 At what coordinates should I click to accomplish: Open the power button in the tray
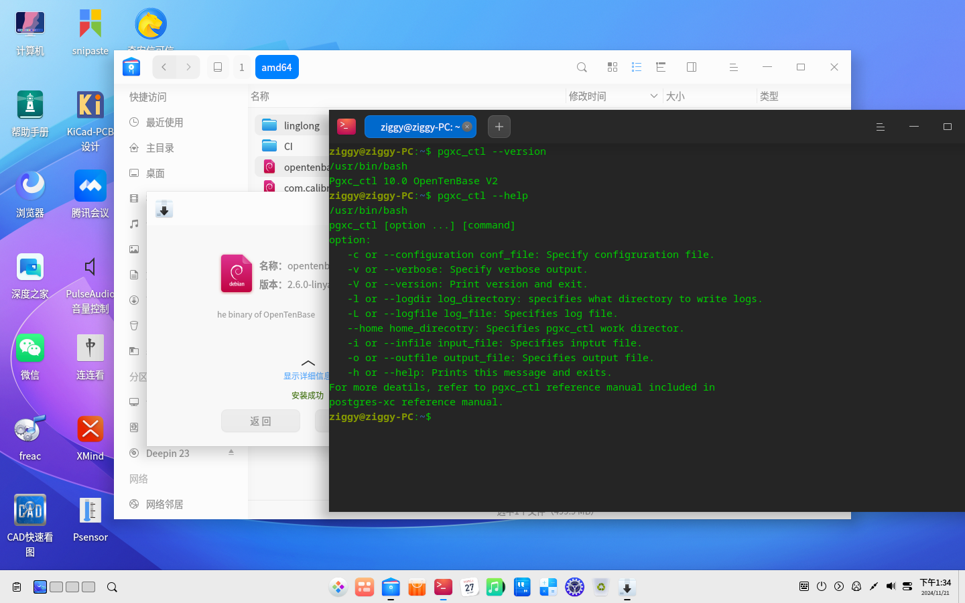pos(822,586)
